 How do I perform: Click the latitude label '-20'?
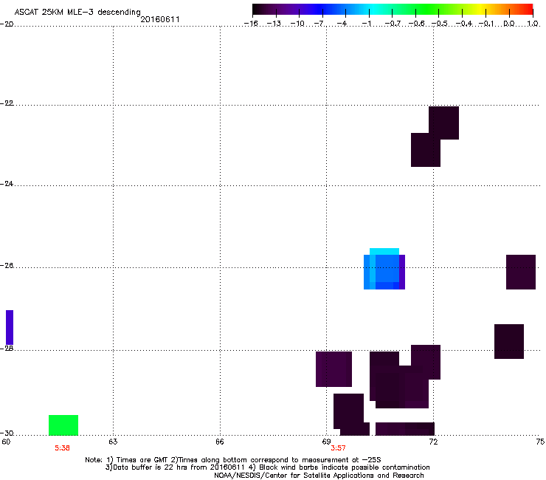pyautogui.click(x=7, y=24)
